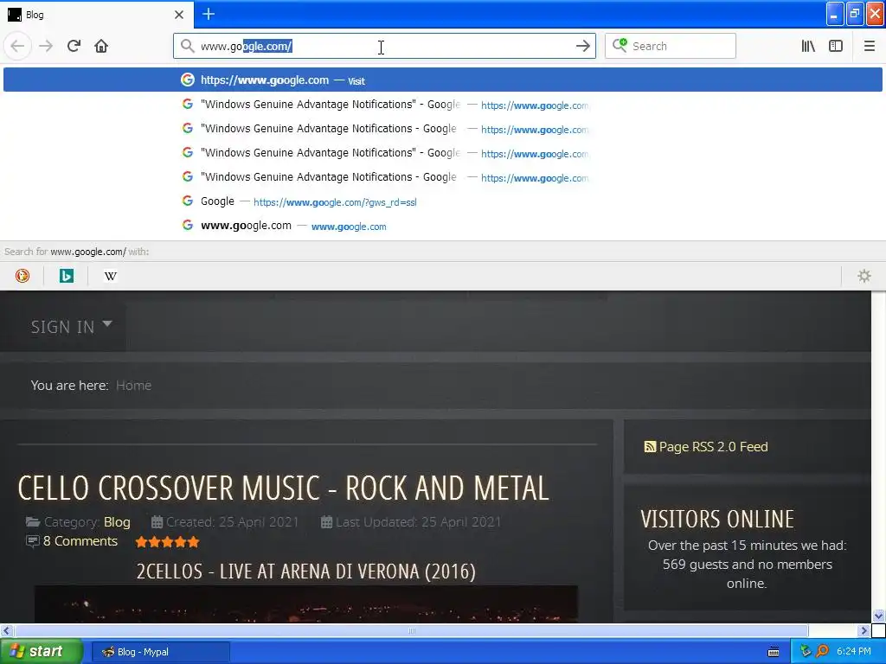
Task: Close the Blog tab
Action: pyautogui.click(x=179, y=15)
